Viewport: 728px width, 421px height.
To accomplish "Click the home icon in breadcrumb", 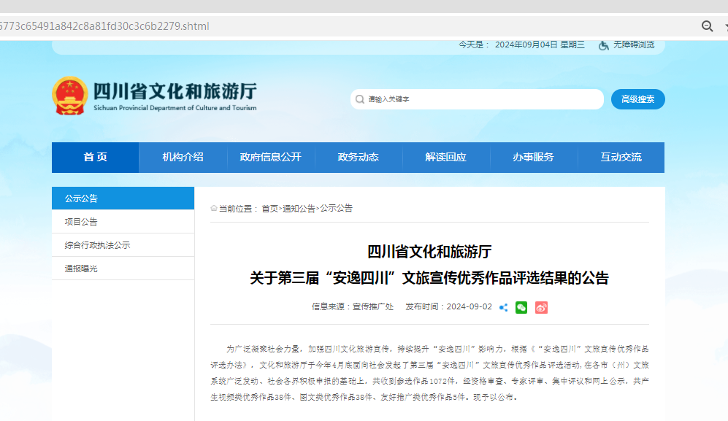I will point(214,209).
